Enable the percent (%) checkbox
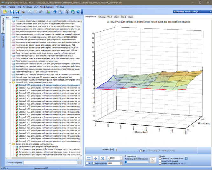 tap(87, 163)
